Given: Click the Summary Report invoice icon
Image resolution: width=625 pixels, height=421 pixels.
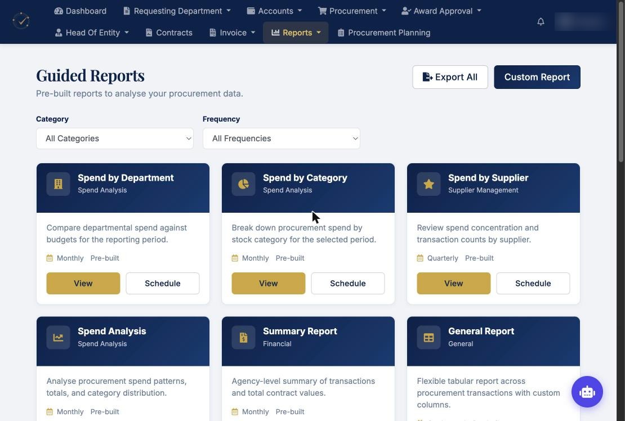Looking at the screenshot, I should (244, 337).
